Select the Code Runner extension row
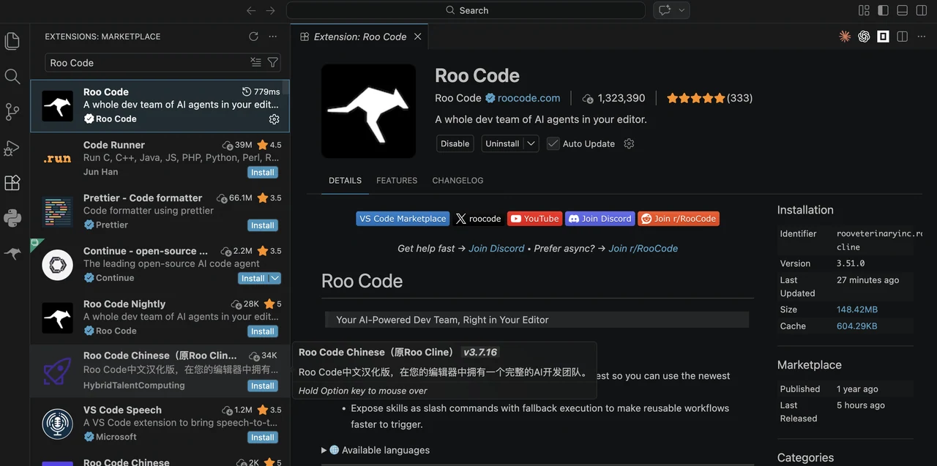Screen dimensions: 937x466 pyautogui.click(x=160, y=159)
